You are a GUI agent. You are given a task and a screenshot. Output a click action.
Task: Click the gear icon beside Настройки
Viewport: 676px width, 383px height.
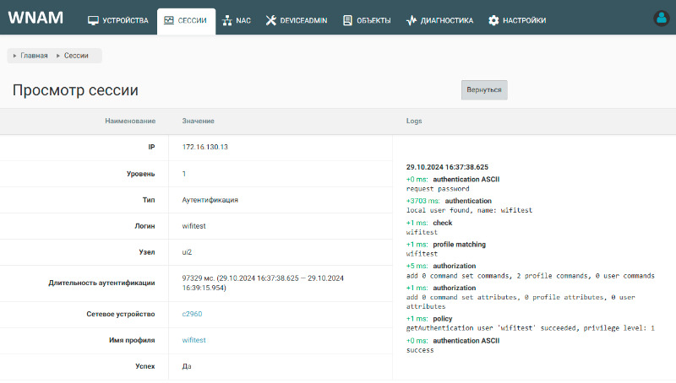point(493,20)
